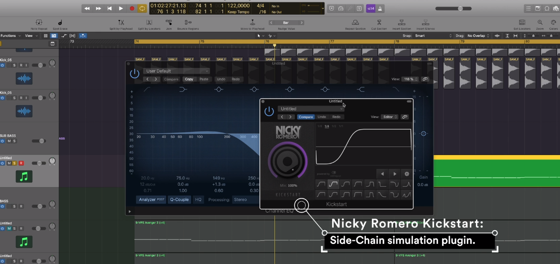The image size is (560, 264).
Task: Open the Kickstart settings gear
Action: coord(406,174)
